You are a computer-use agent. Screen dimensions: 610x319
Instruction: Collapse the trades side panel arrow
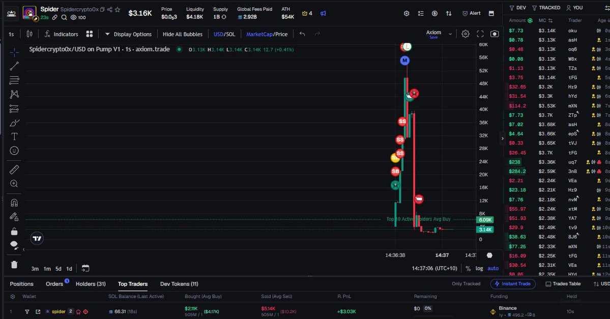tap(502, 138)
